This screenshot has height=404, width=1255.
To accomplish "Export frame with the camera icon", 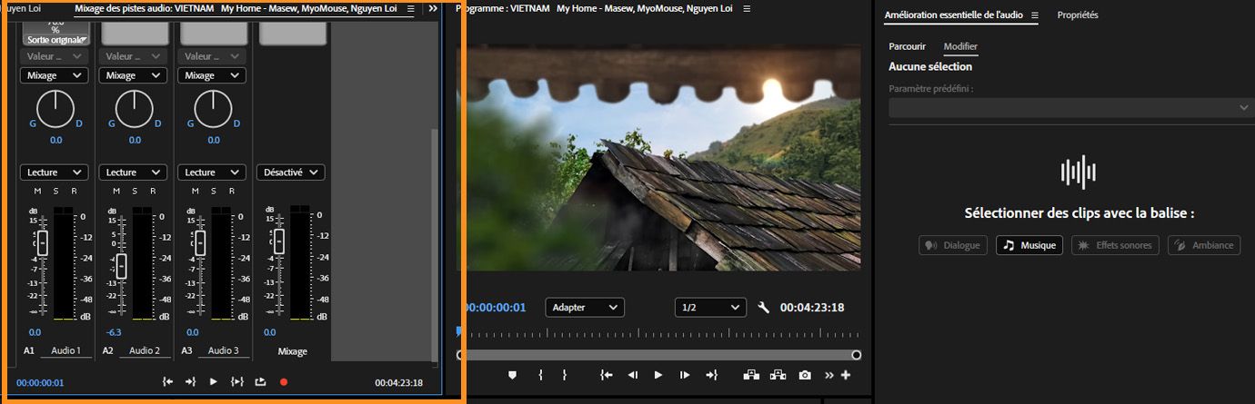I will pyautogui.click(x=805, y=375).
